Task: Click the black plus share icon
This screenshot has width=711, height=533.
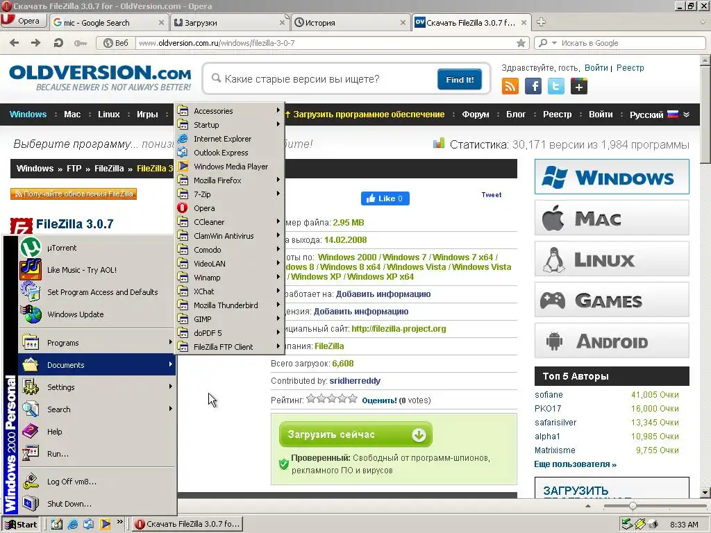Action: pos(579,85)
